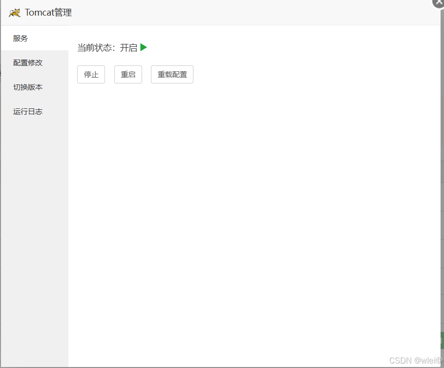Switch to the 切换版本 tab
This screenshot has height=368, width=444.
[x=35, y=87]
